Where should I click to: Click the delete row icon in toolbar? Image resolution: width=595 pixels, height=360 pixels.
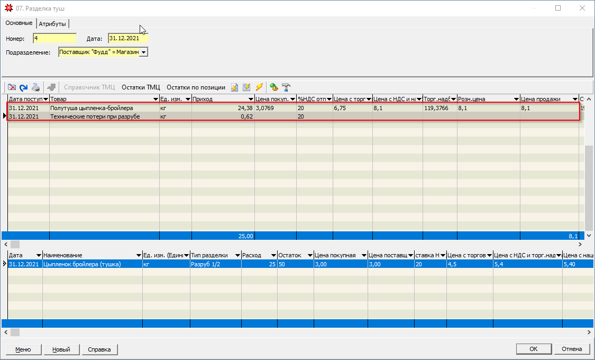(x=12, y=87)
